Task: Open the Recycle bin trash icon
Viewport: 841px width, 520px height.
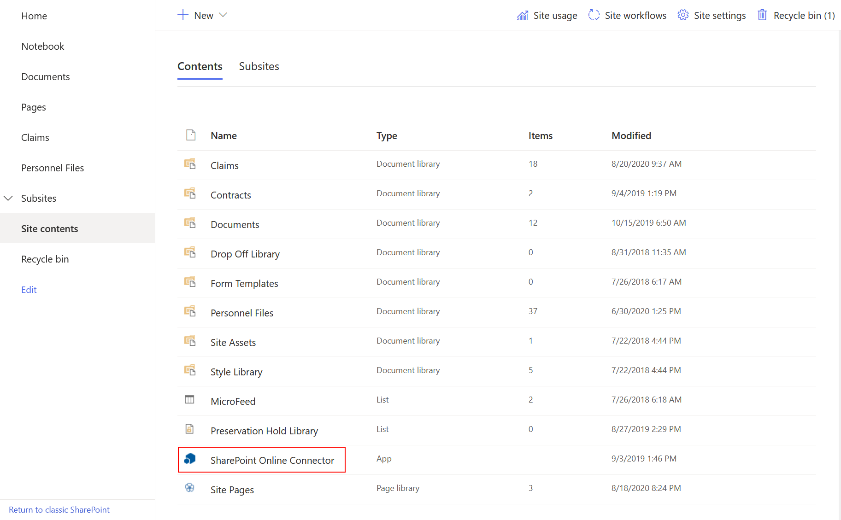Action: pyautogui.click(x=763, y=15)
